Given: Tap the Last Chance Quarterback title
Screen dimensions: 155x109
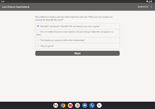Looking at the screenshot, I should click(x=16, y=7).
